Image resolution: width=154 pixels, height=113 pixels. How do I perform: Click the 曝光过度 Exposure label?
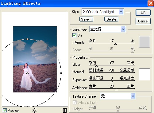point(127,78)
